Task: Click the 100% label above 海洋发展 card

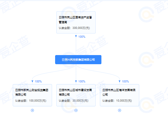Action: (125, 82)
